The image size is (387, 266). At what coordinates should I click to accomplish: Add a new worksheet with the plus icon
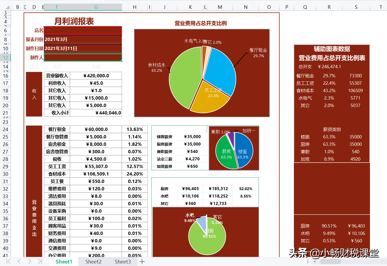point(142,262)
